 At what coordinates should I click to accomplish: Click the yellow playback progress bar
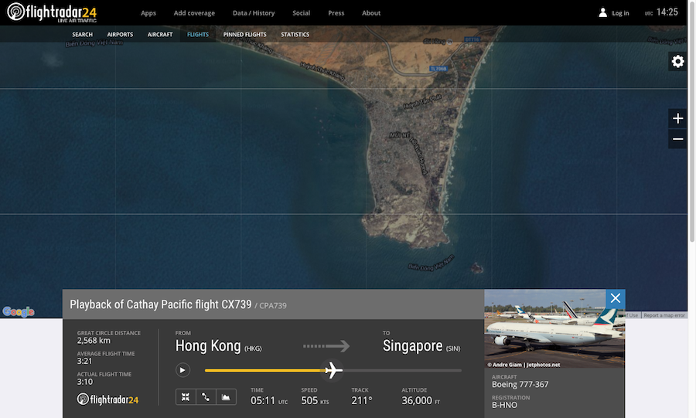[264, 370]
